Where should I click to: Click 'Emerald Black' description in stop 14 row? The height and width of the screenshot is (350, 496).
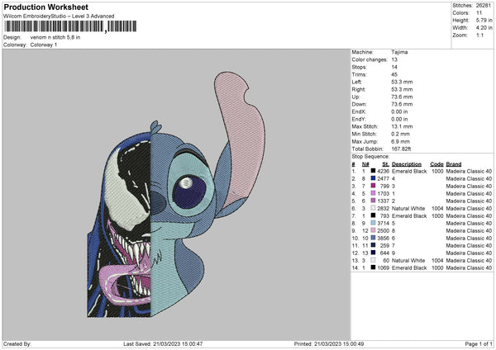(409, 268)
